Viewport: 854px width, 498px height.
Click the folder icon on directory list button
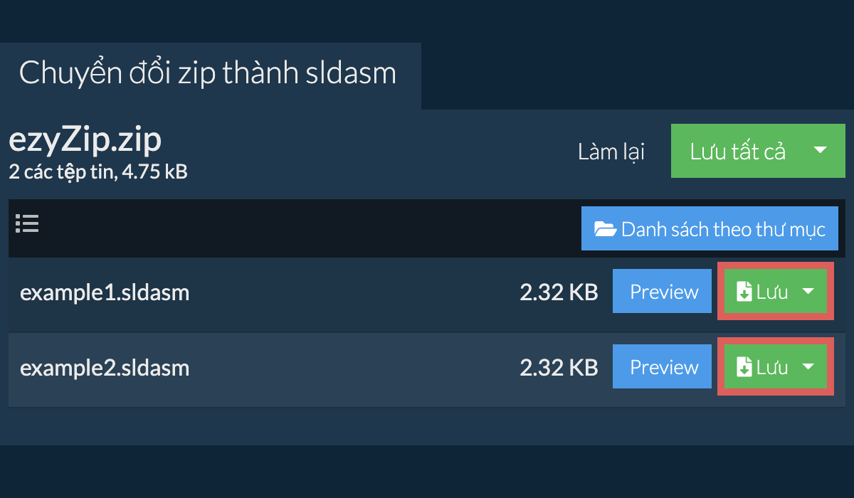606,229
